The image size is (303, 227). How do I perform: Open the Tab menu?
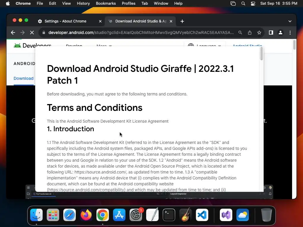click(144, 4)
